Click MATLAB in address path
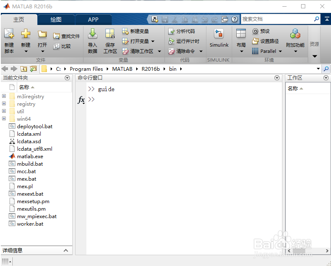Image resolution: width=331 pixels, height=266 pixels. [122, 69]
